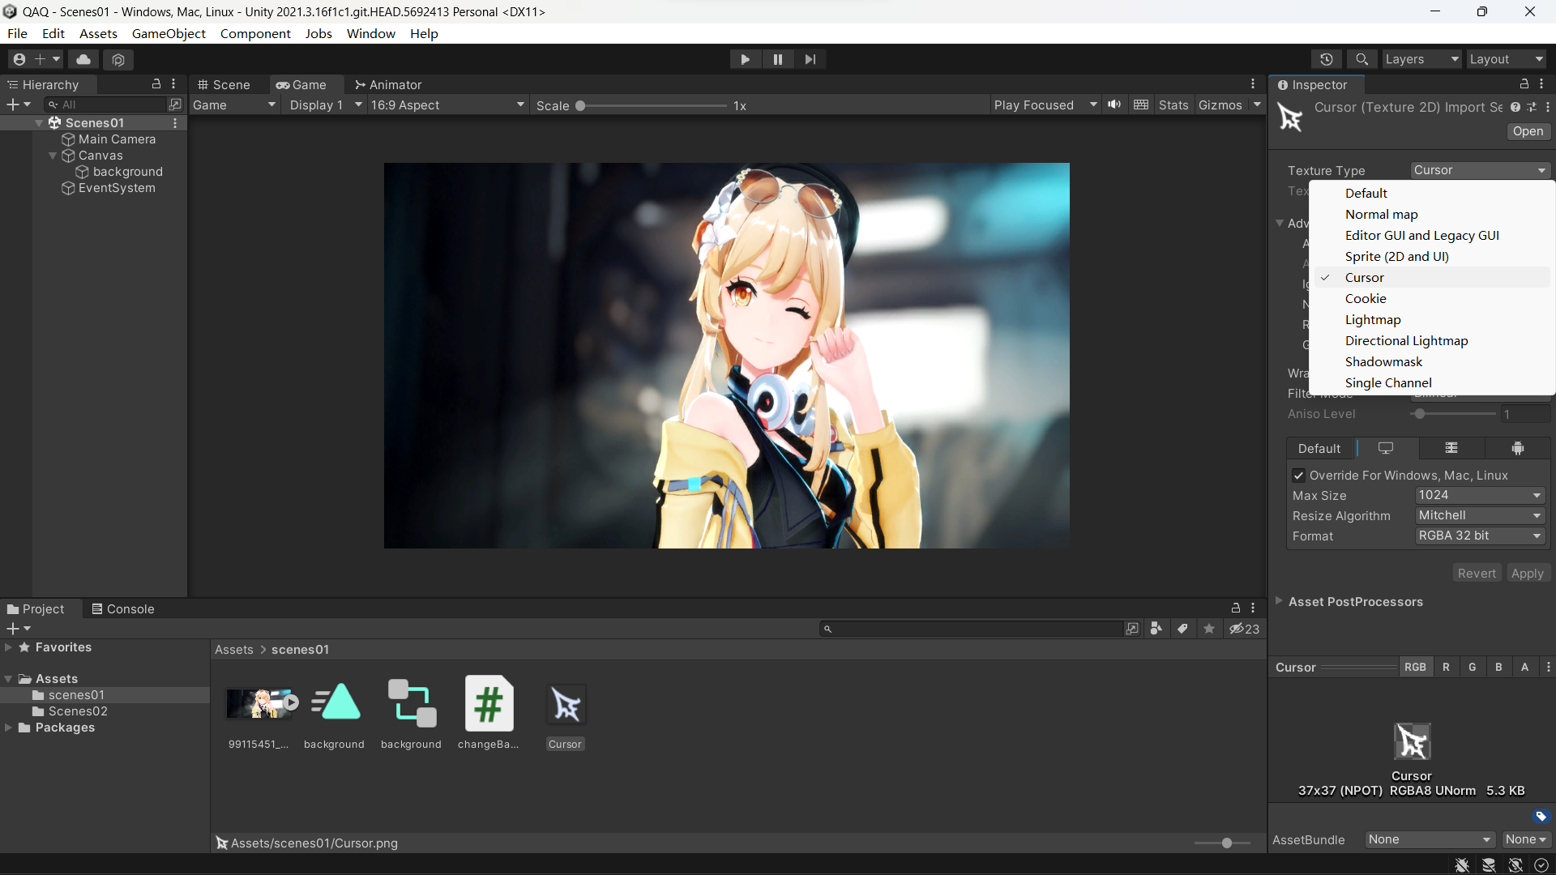Image resolution: width=1556 pixels, height=875 pixels.
Task: Click the Revert button
Action: point(1477,573)
